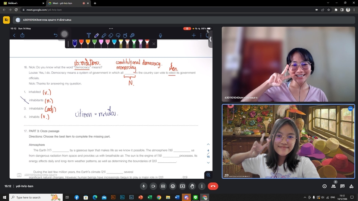Go back with note app chevron
The image size is (358, 201).
coord(15,35)
